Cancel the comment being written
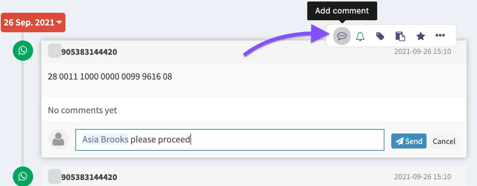The image size is (477, 186). 444,141
